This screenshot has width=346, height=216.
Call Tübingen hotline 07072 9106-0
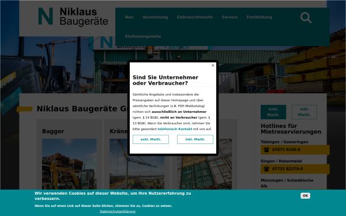295,150
